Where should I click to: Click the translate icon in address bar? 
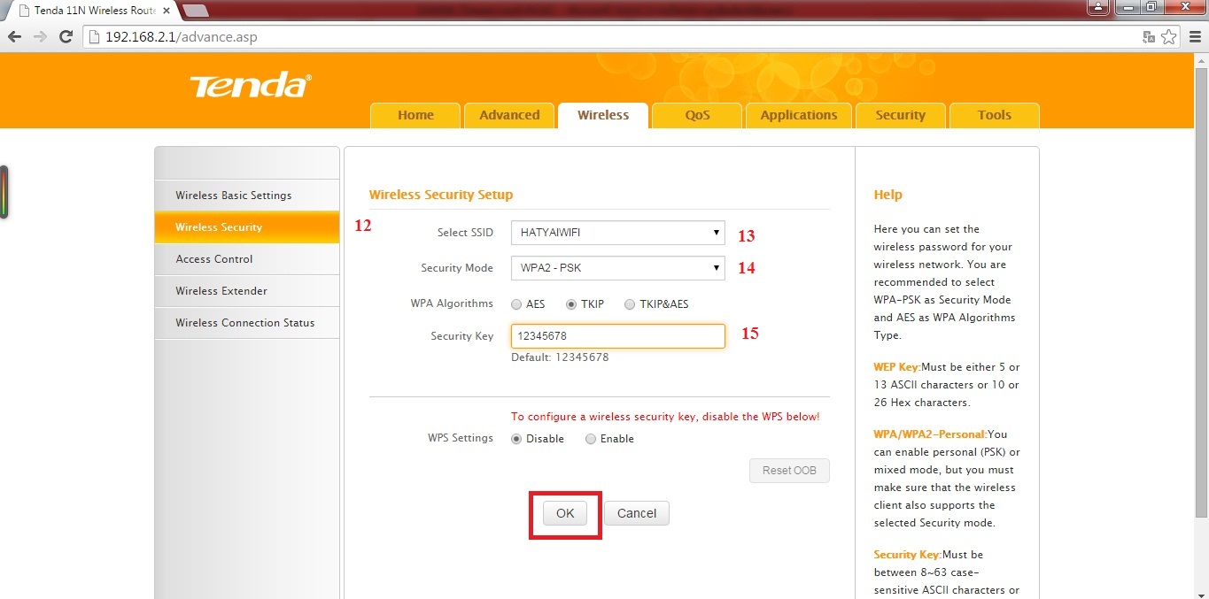tap(1149, 37)
